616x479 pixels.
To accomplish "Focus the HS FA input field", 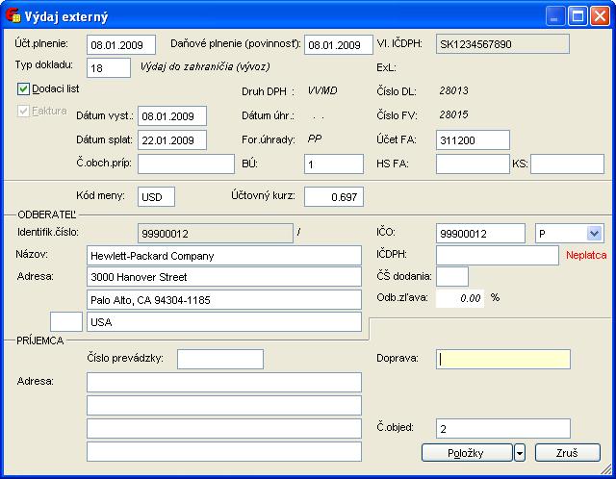I will (x=473, y=164).
